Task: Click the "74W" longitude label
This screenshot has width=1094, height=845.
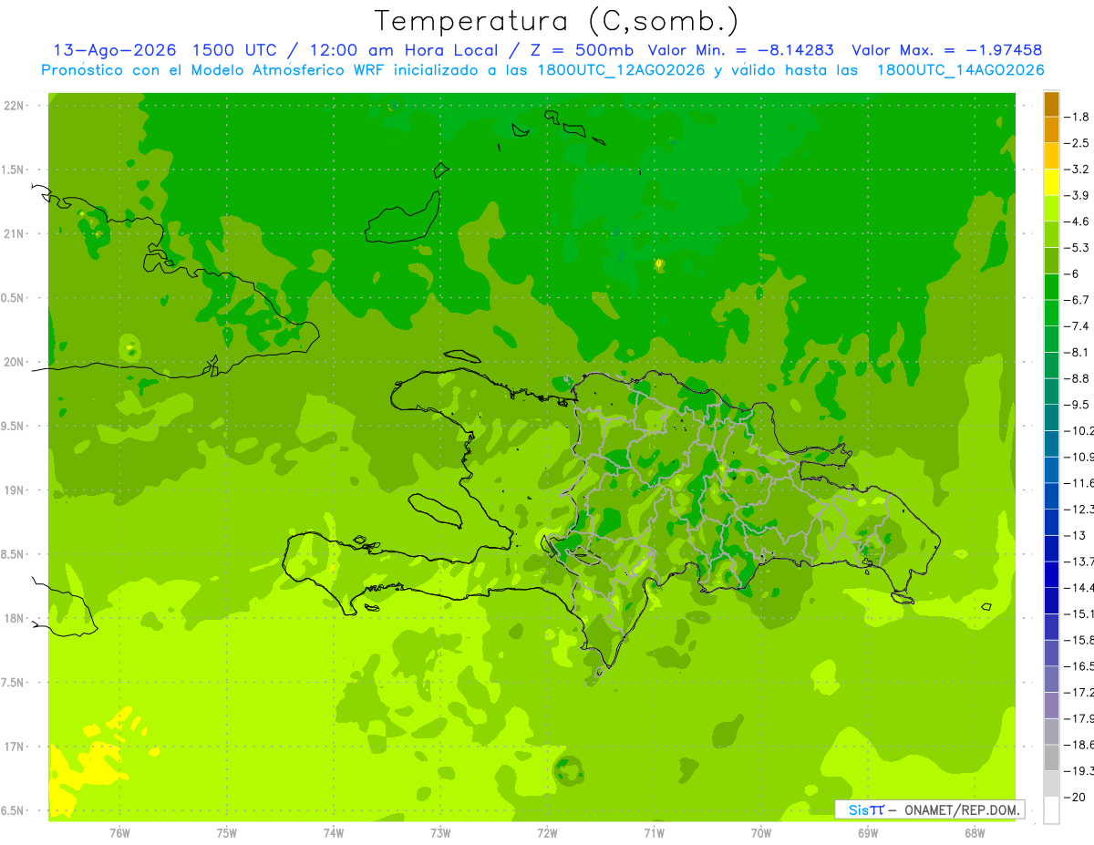Action: coord(334,833)
